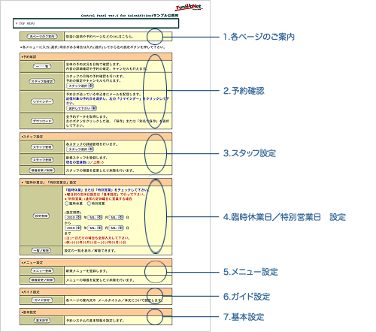The width and height of the screenshot is (376, 332).
Task: Click the リマインダー button
Action: pyautogui.click(x=42, y=101)
